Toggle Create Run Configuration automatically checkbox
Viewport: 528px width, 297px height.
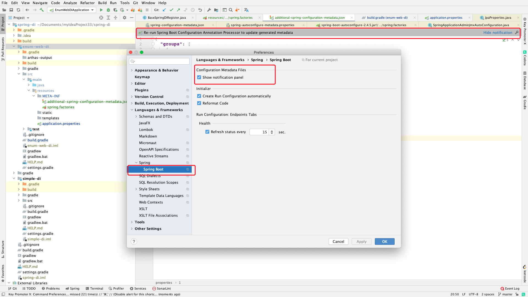[x=199, y=96]
